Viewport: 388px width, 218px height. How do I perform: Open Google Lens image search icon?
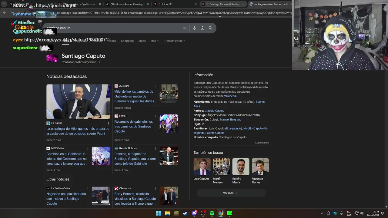coord(202,28)
